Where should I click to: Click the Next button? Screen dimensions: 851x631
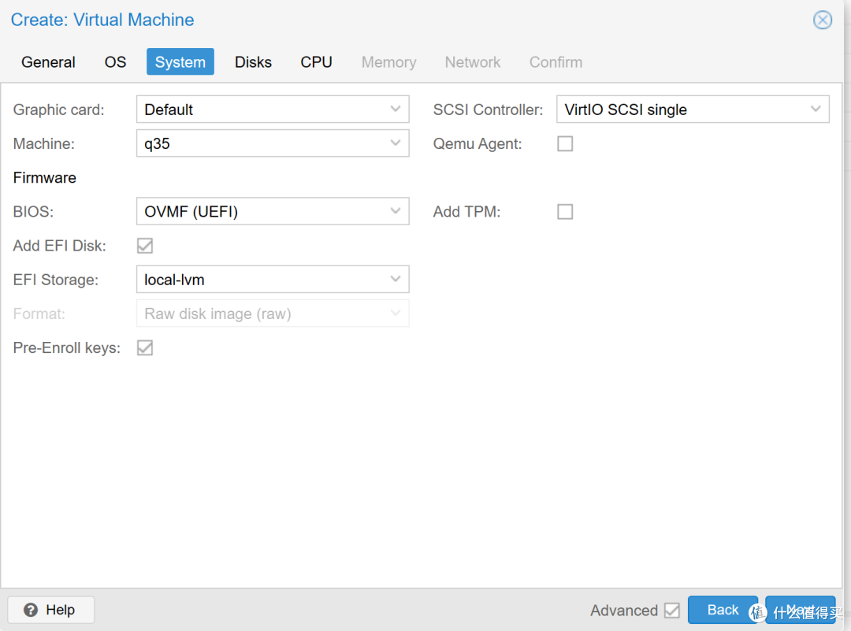(800, 610)
